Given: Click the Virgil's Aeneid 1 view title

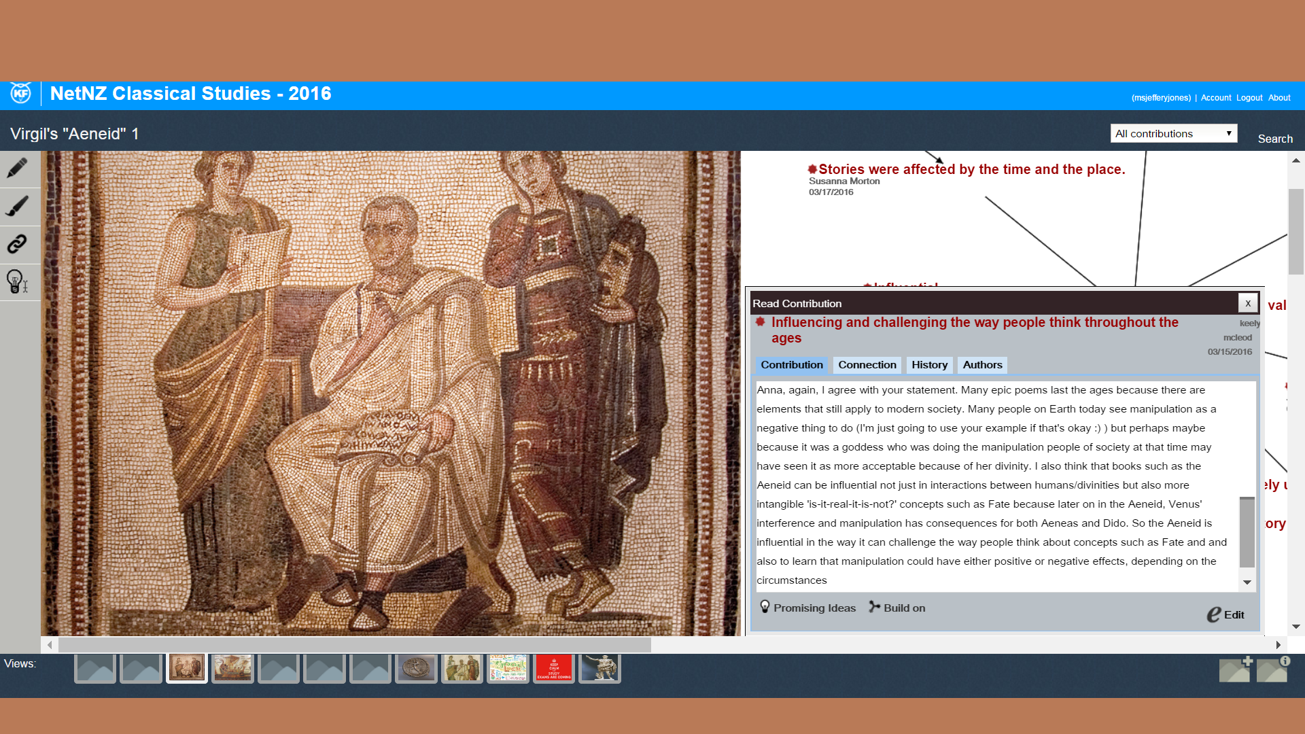Looking at the screenshot, I should coord(75,134).
